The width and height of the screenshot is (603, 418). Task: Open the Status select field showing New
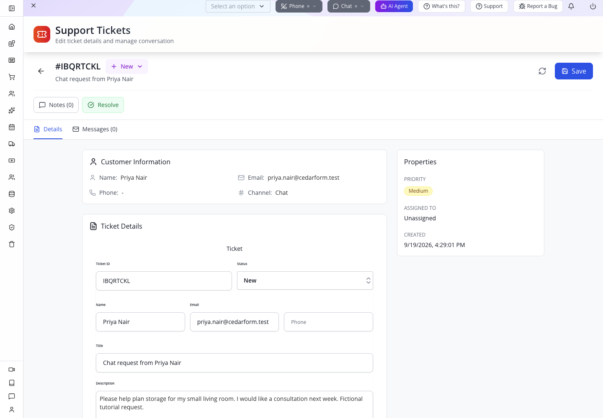[x=305, y=280]
